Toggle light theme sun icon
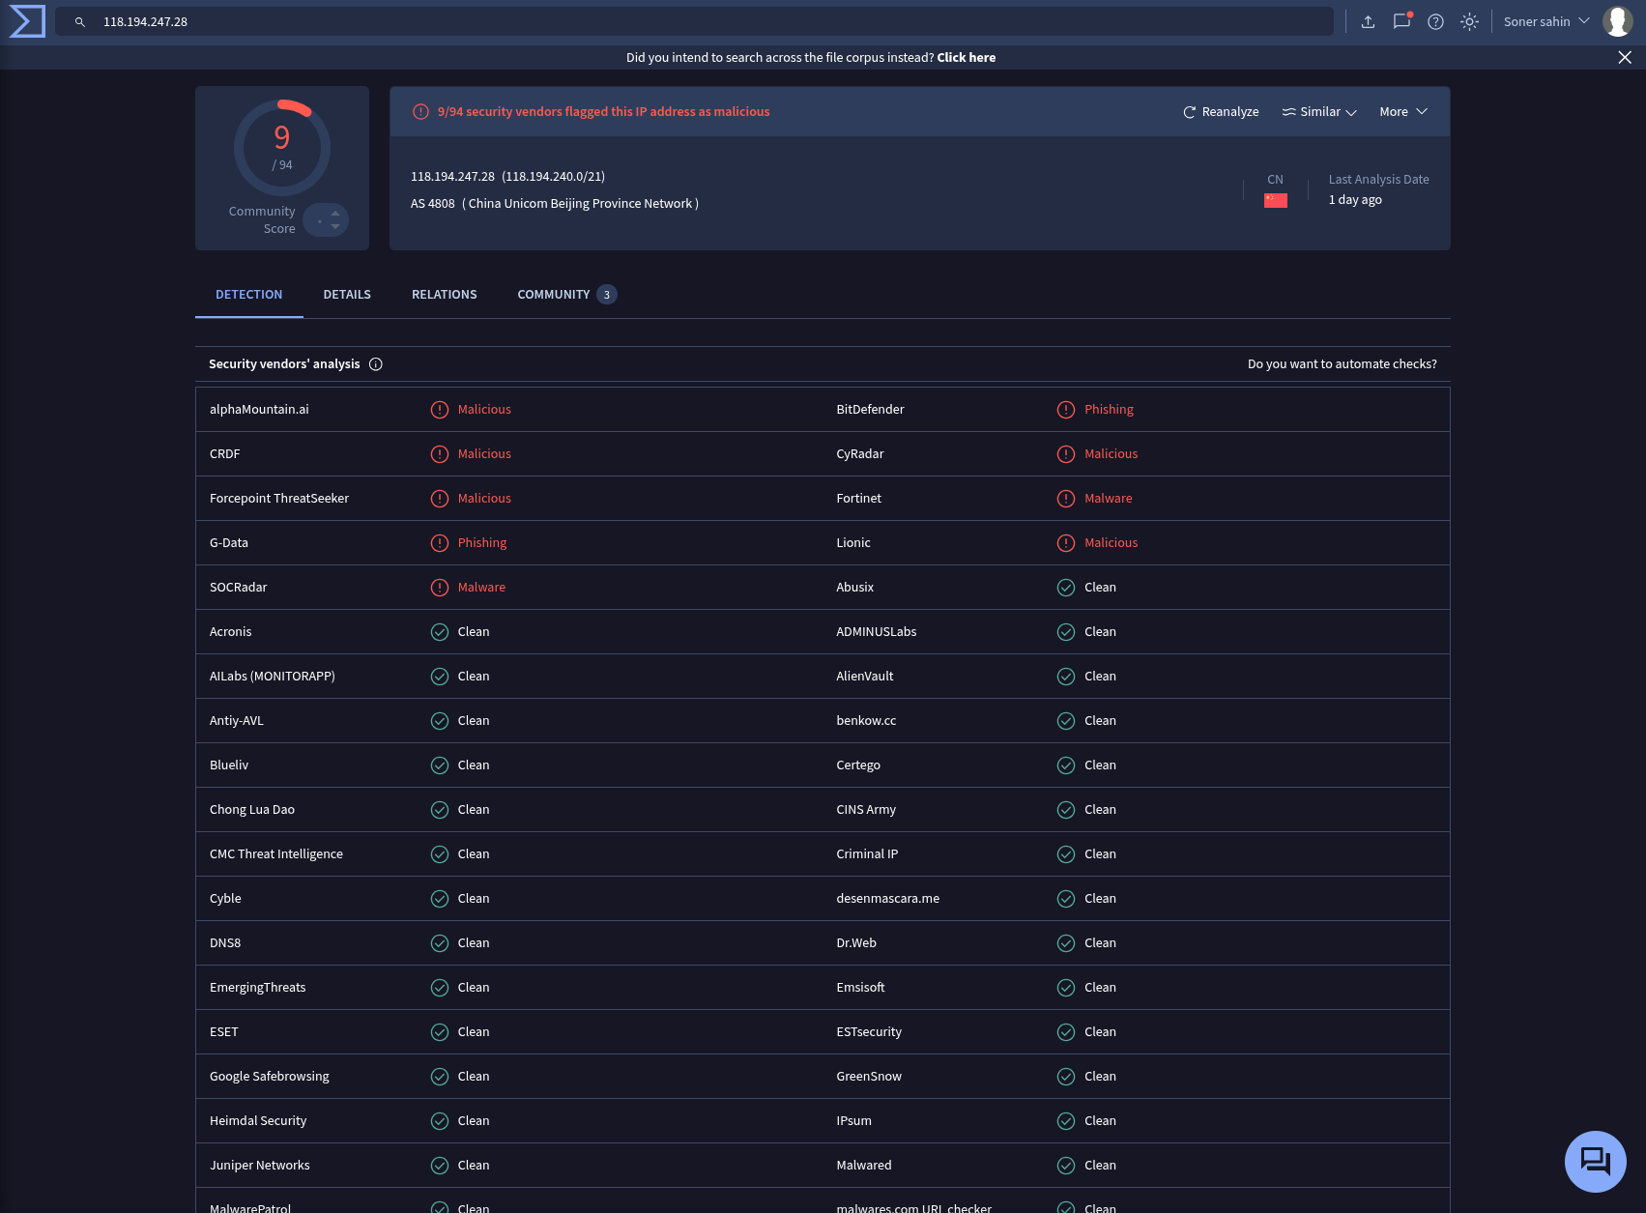Viewport: 1646px width, 1213px height. point(1469,21)
